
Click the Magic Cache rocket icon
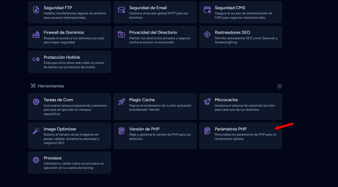click(x=122, y=102)
